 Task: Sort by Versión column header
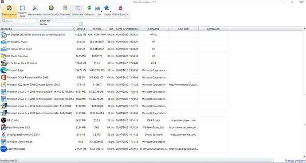(x=97, y=29)
